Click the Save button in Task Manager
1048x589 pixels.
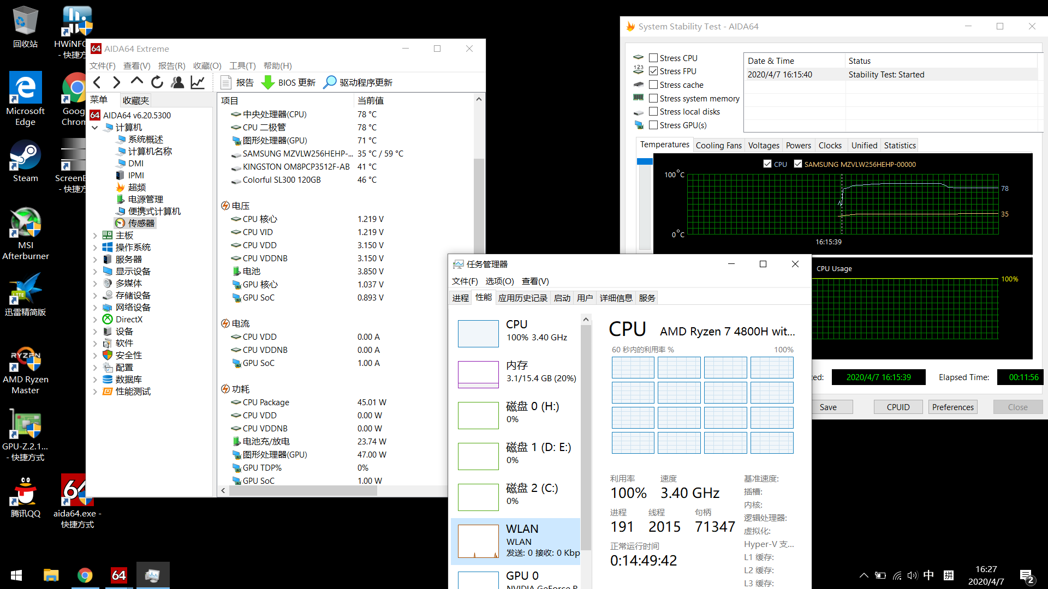point(827,407)
